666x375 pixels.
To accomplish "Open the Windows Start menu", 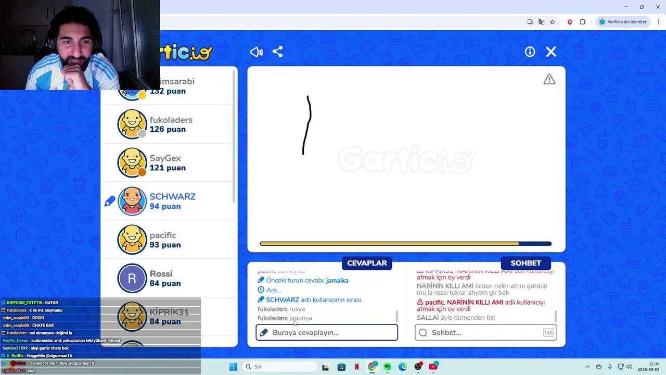I will (x=233, y=367).
